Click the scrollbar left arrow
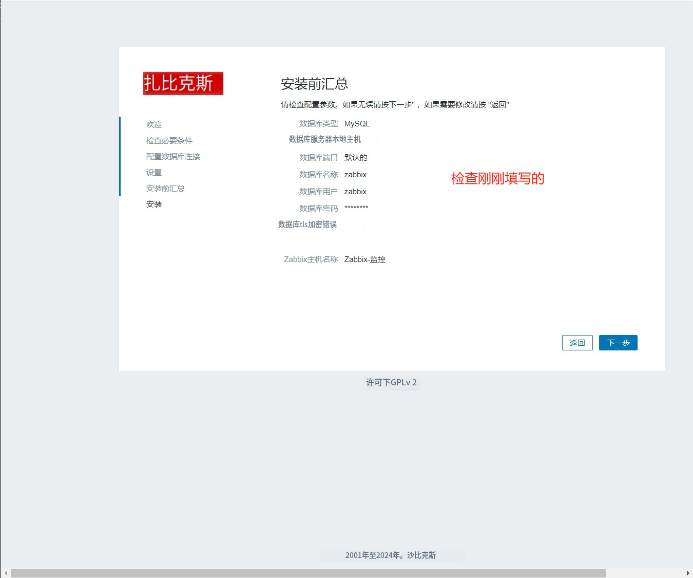 tap(6, 573)
